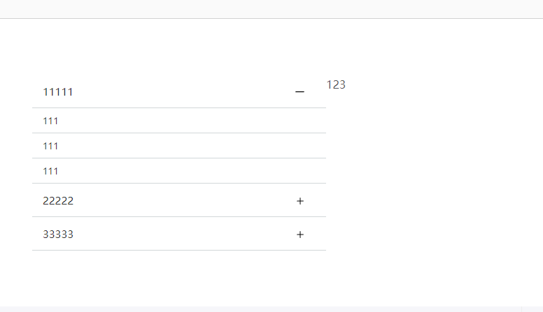This screenshot has width=543, height=312.
Task: Select the third 111 sub-item
Action: tap(50, 171)
